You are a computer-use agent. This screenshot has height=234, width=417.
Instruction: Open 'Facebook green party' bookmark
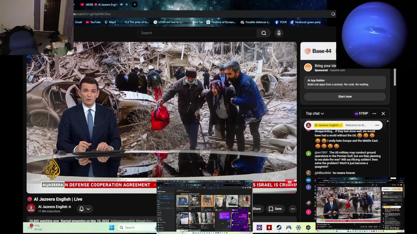coord(305,22)
